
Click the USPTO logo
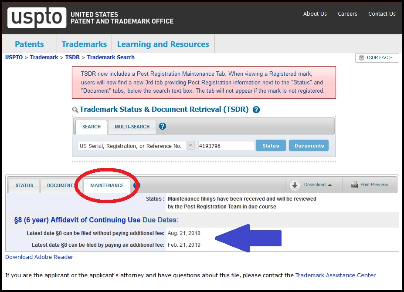pos(37,17)
